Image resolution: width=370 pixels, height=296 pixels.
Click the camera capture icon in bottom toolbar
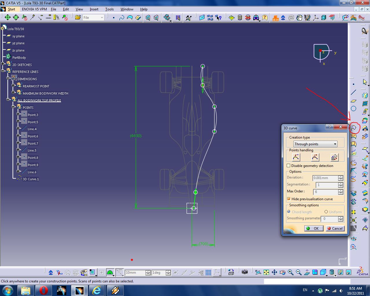[244, 272]
